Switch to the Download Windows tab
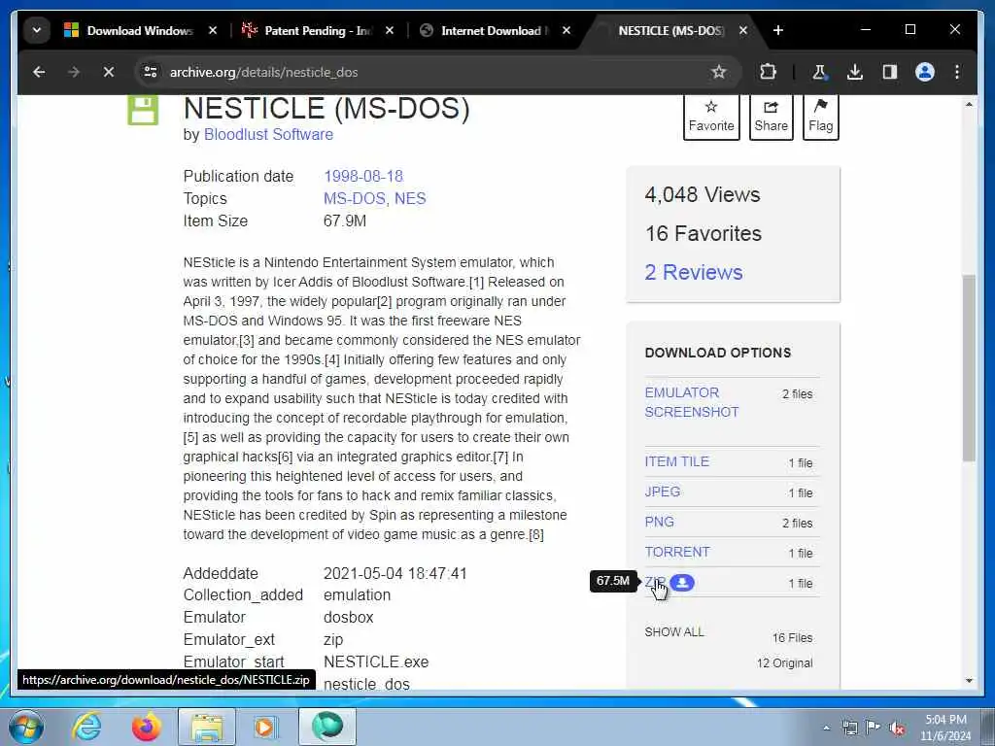This screenshot has width=995, height=746. (x=140, y=30)
